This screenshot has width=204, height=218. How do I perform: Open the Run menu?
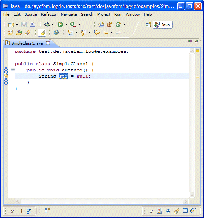[118, 14]
